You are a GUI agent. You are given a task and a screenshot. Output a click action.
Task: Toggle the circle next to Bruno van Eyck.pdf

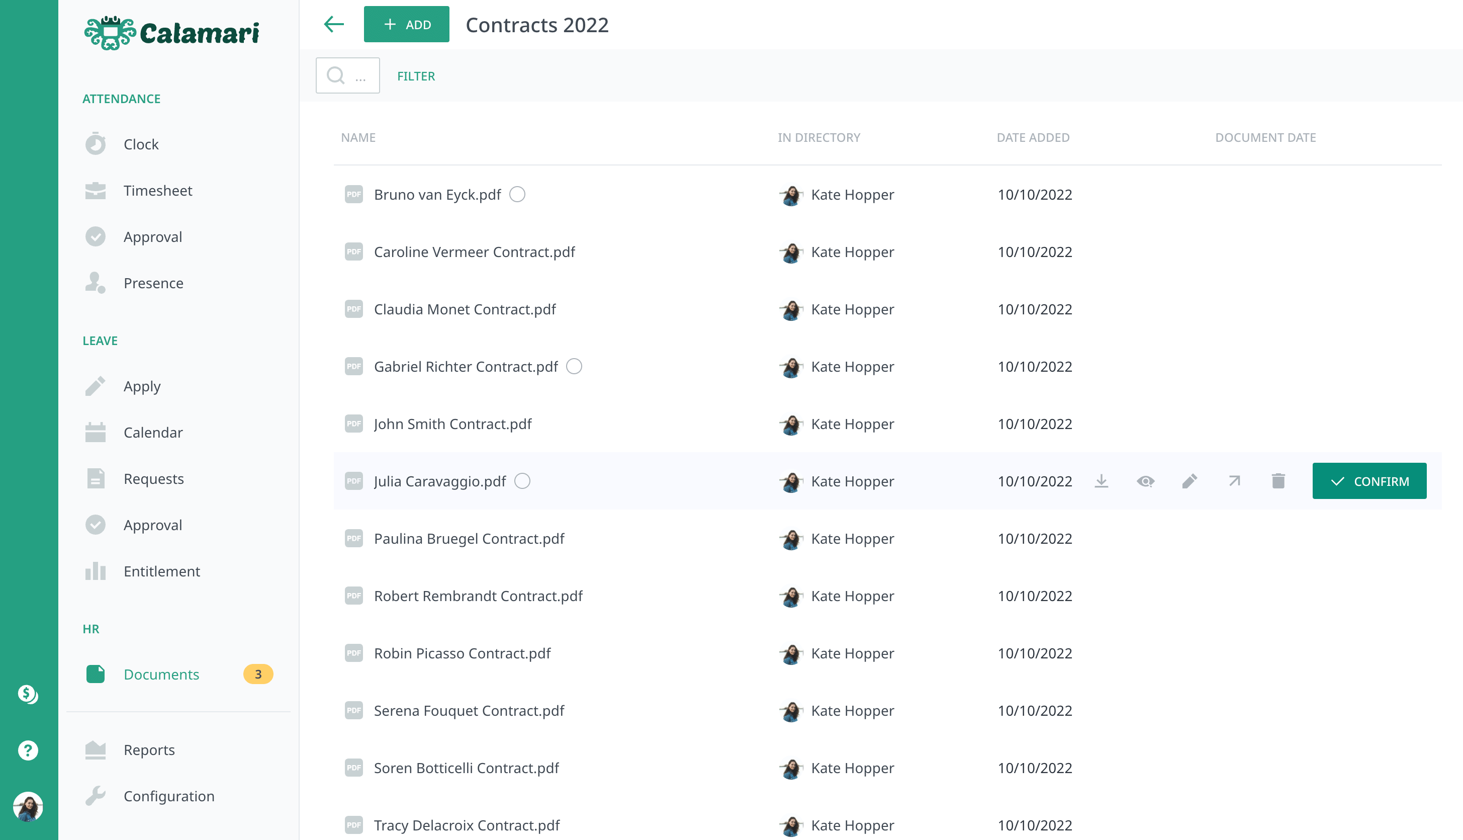coord(517,195)
